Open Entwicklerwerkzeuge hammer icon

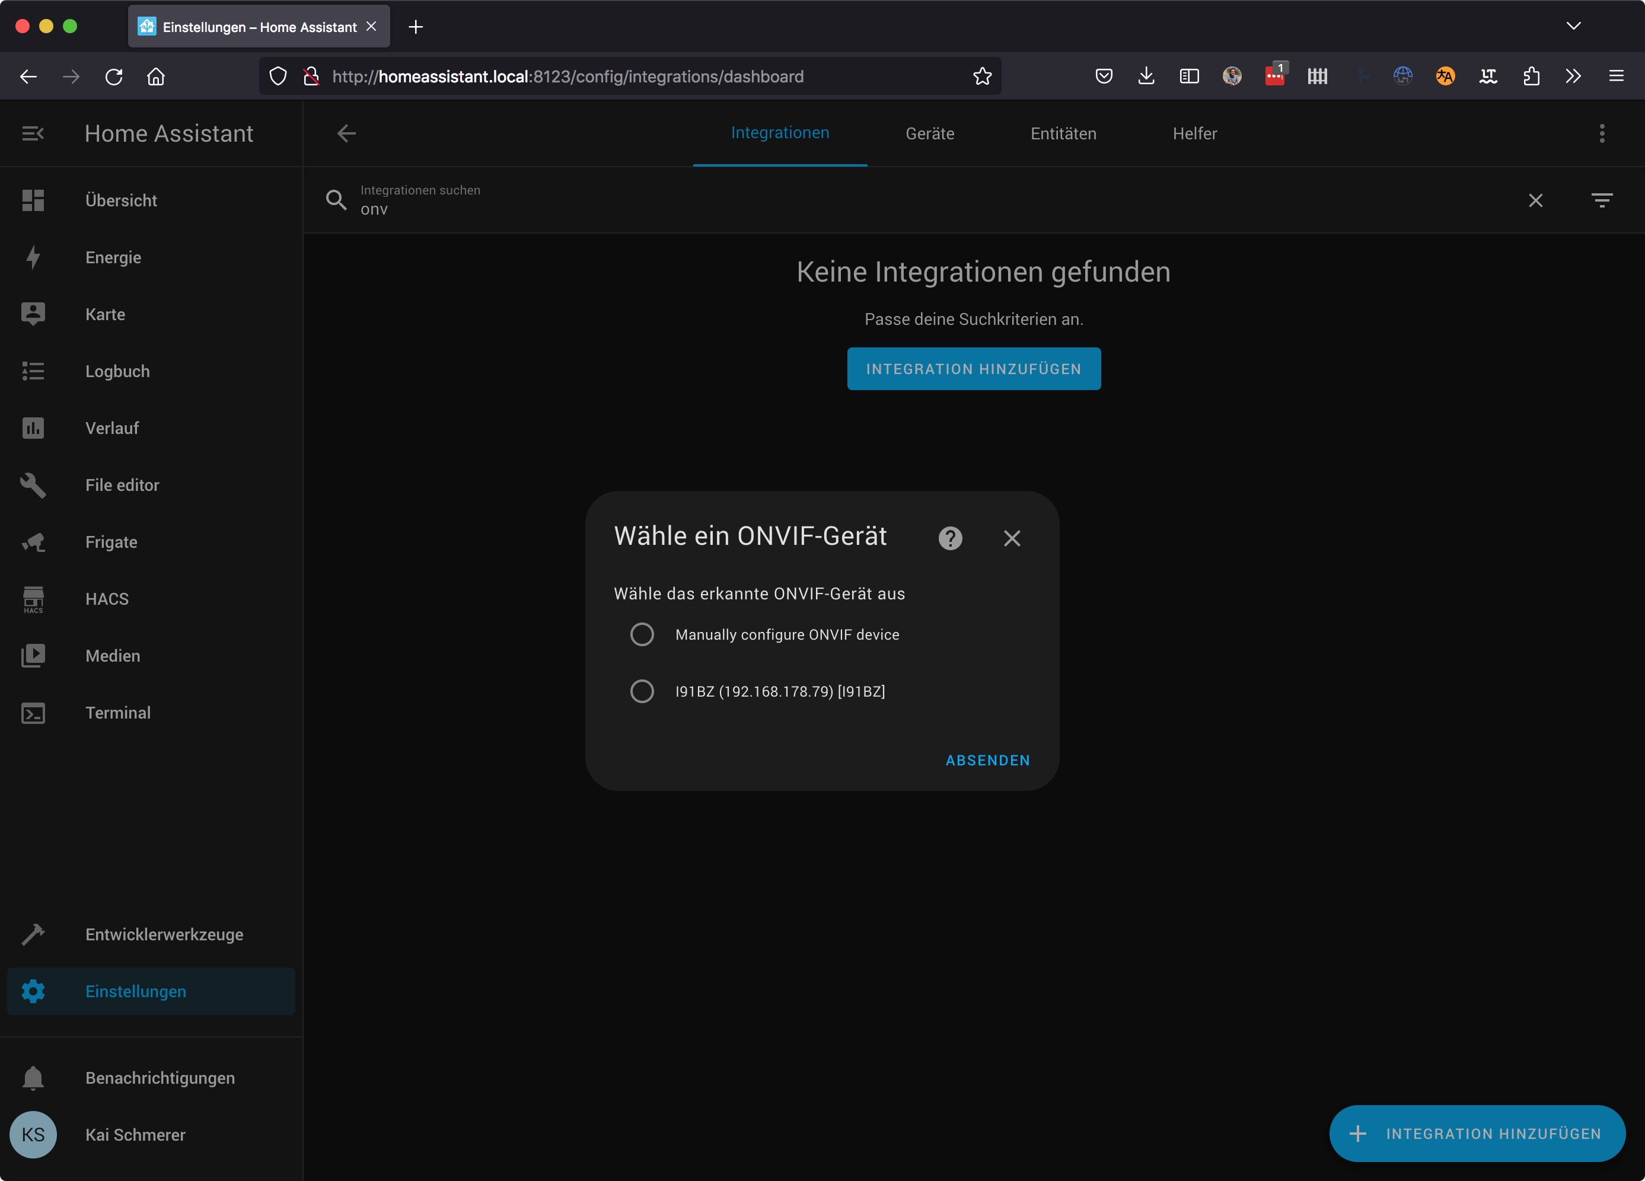(33, 934)
